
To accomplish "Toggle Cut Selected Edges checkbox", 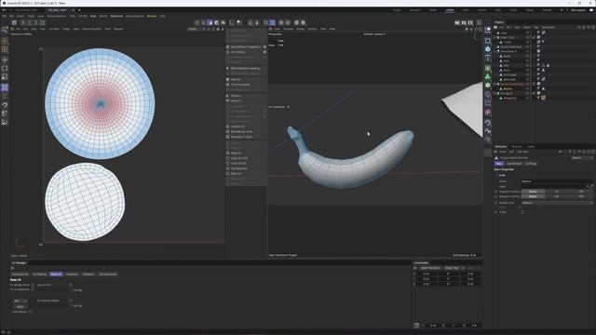I will tap(71, 301).
